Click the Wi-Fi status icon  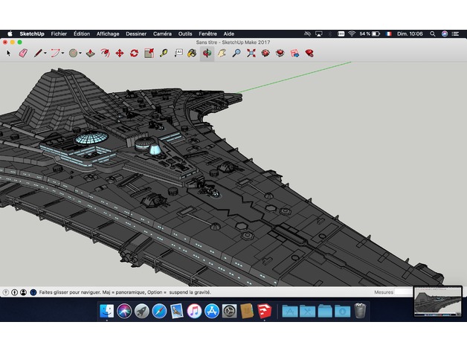(352, 33)
